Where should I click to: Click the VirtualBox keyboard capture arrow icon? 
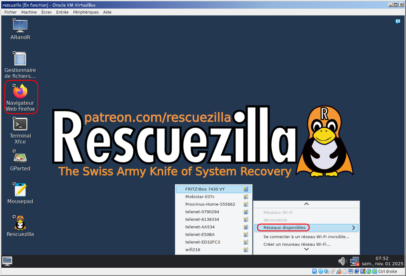[374, 271]
